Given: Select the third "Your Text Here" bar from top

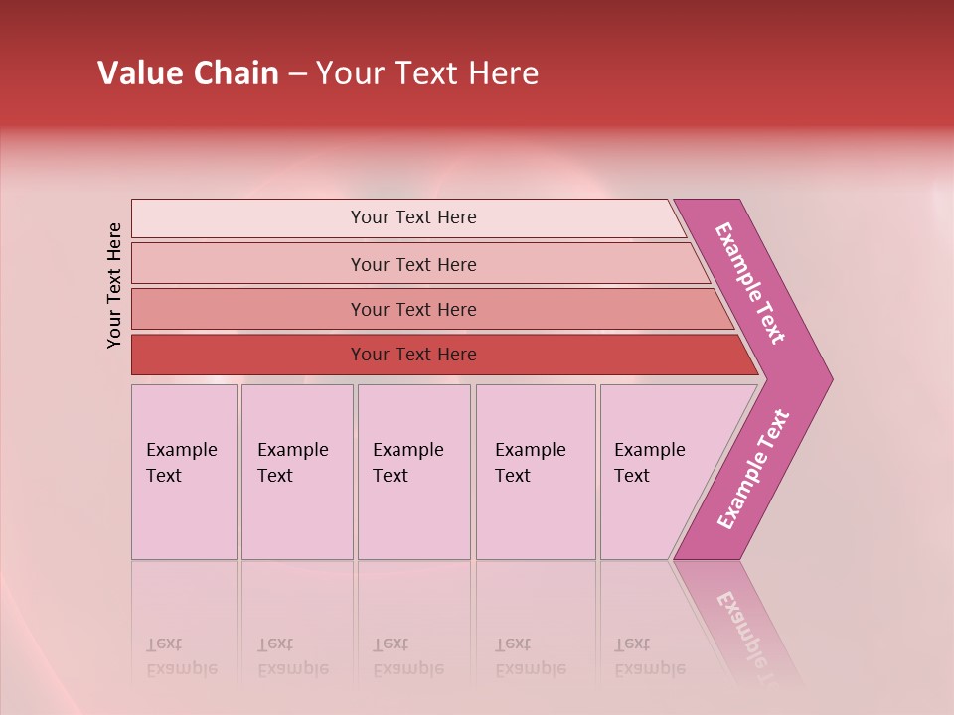Looking at the screenshot, I should (412, 309).
